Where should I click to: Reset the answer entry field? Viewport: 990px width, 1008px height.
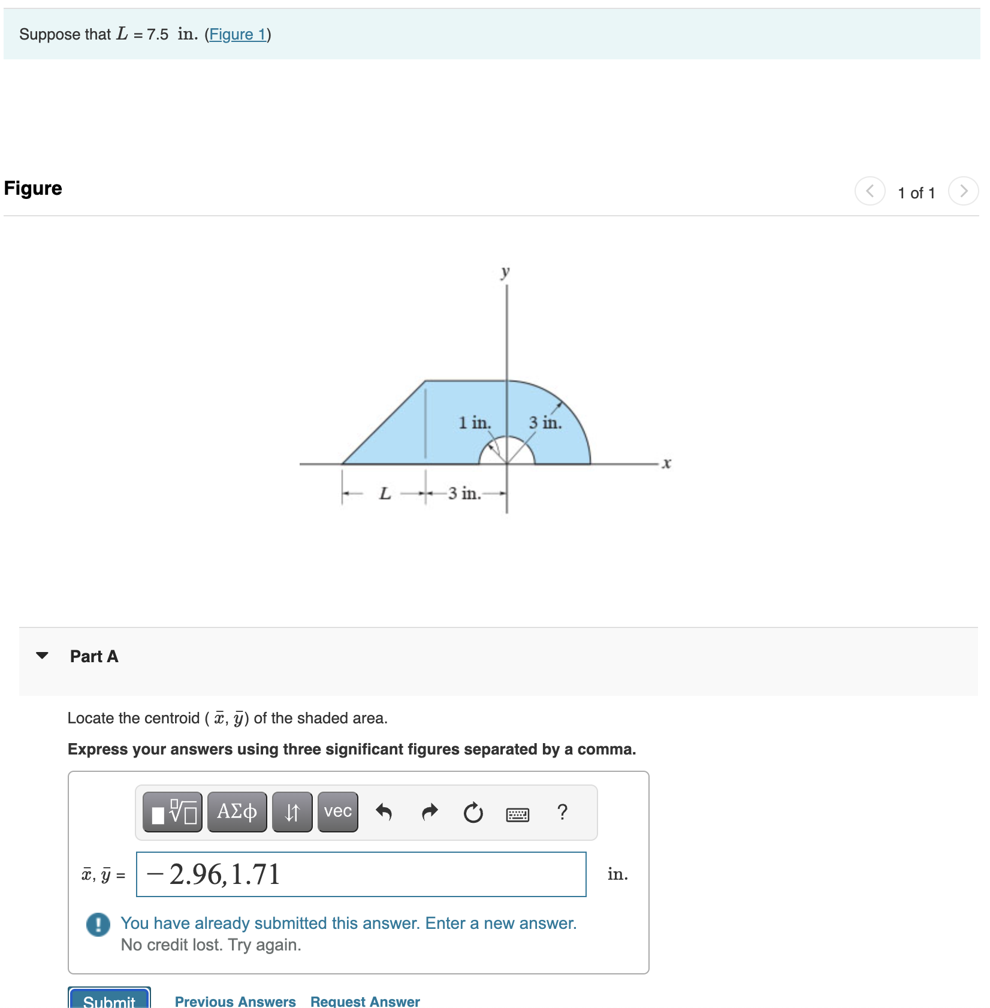tap(473, 813)
